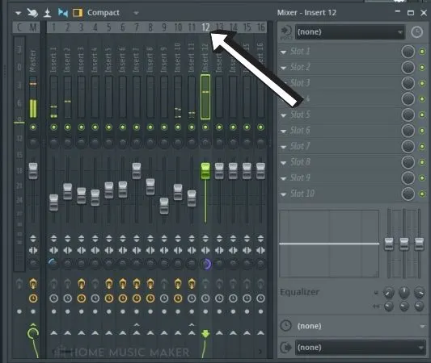431x363 pixels.
Task: Click the Insert 12 stereo separation knob
Action: pyautogui.click(x=205, y=264)
